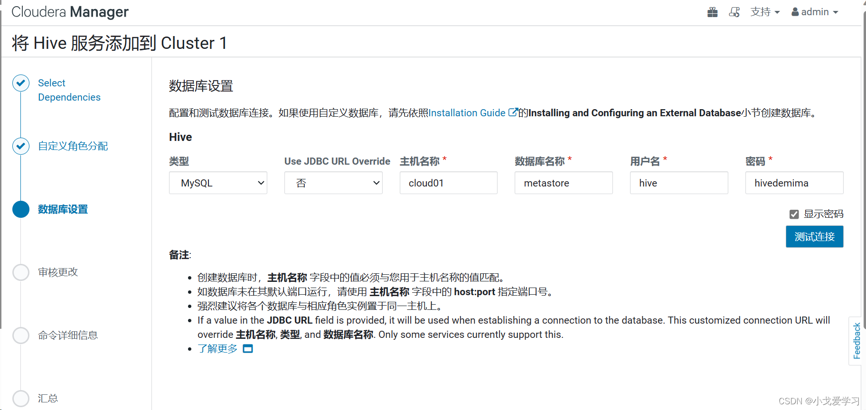Click the Select Dependencies step checkmark icon
The height and width of the screenshot is (410, 866).
(21, 83)
